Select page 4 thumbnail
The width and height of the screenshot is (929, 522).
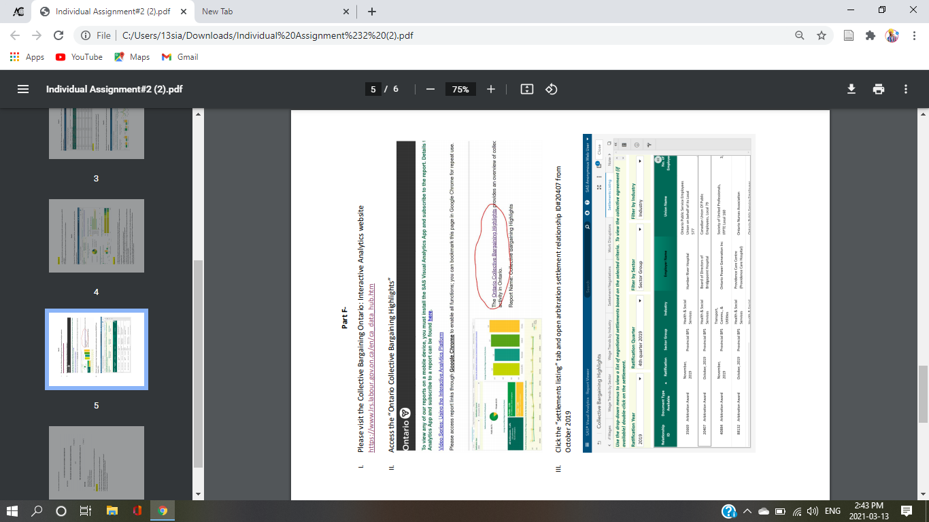point(97,236)
